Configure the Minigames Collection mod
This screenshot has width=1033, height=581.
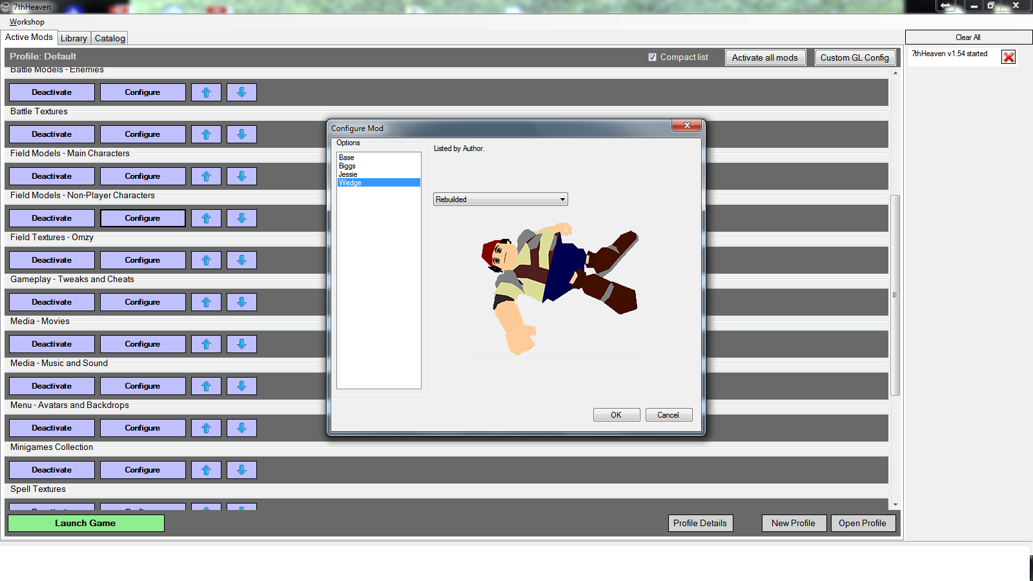pyautogui.click(x=143, y=470)
